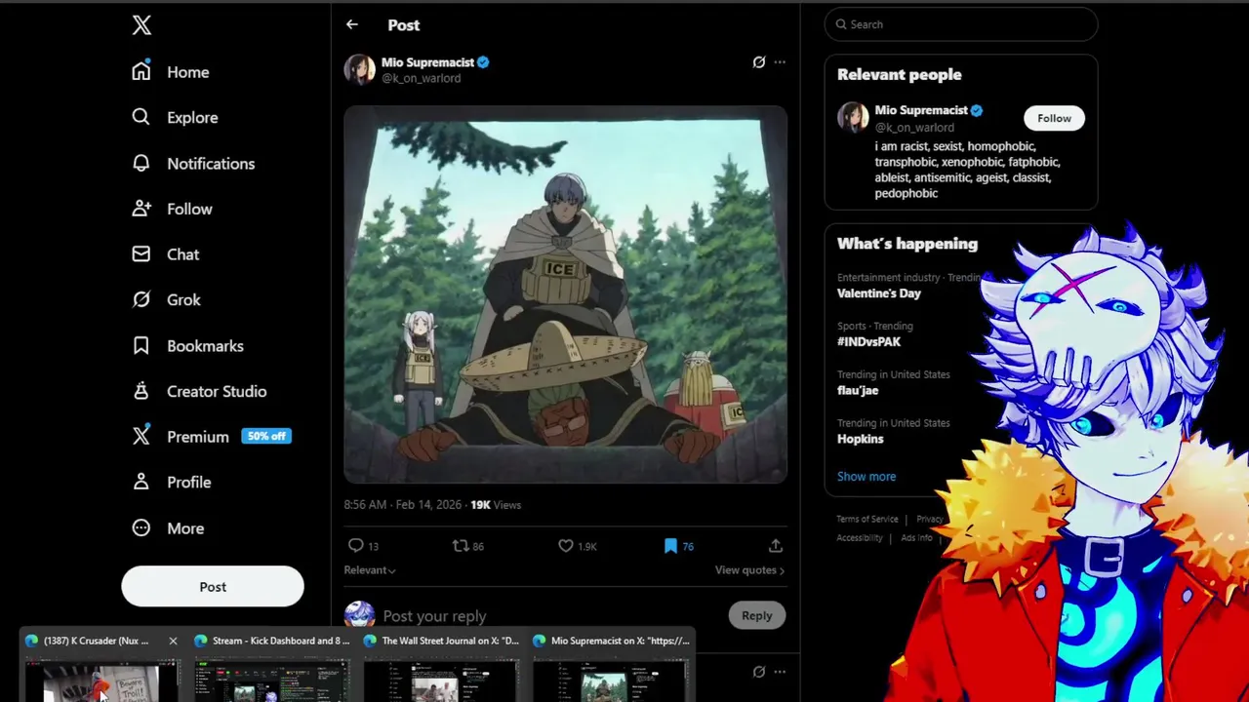Click the Bookmarks sidebar icon
The image size is (1249, 702).
141,345
